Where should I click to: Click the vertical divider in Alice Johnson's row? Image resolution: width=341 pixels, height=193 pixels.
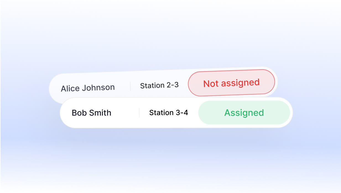(x=130, y=87)
